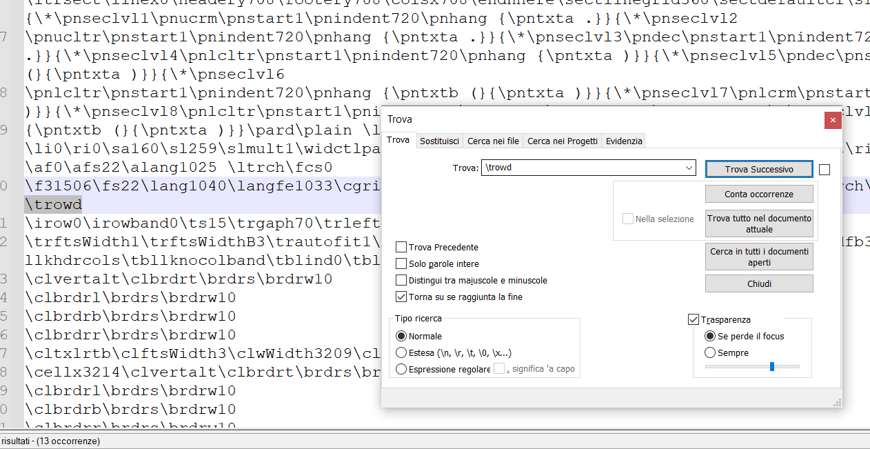The height and width of the screenshot is (449, 870).
Task: Enable the Trova Precedente checkbox
Action: 401,247
